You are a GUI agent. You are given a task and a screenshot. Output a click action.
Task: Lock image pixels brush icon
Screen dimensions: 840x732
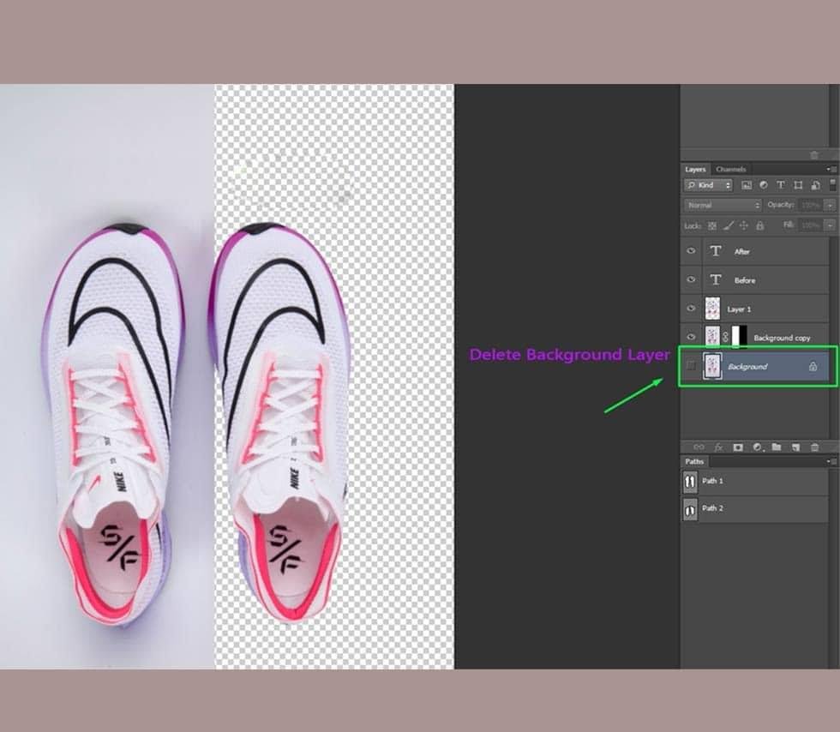(728, 225)
